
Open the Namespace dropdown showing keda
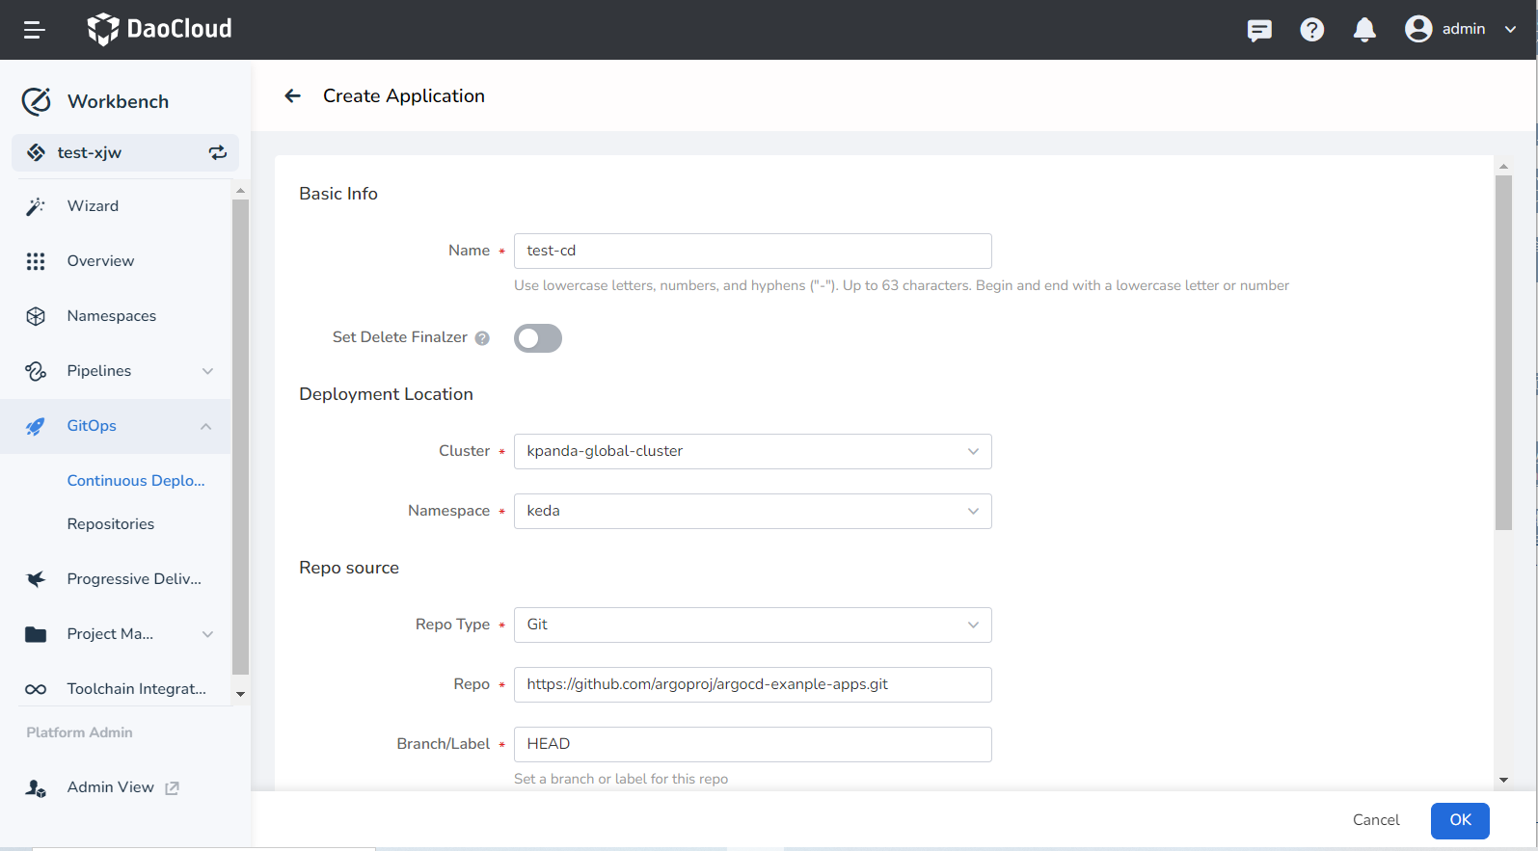(x=752, y=511)
